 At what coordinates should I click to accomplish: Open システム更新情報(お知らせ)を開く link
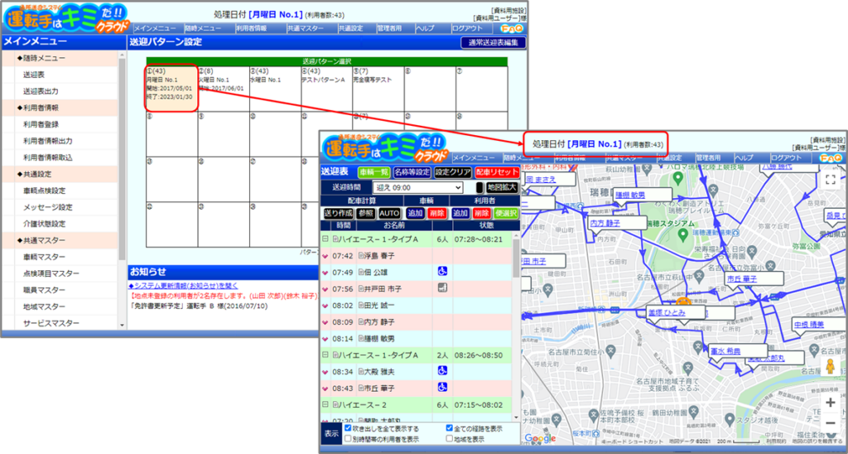[x=183, y=285]
